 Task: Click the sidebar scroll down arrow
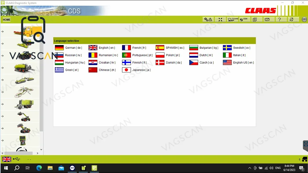click(x=41, y=150)
